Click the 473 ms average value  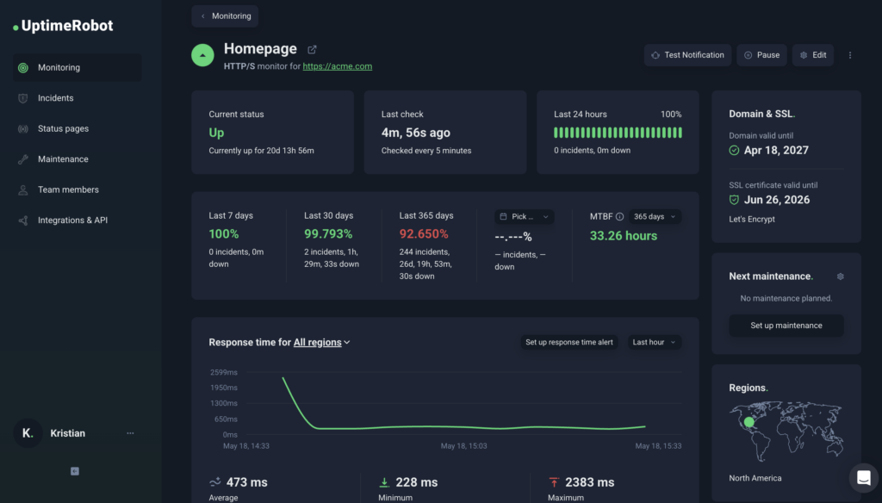click(x=247, y=482)
